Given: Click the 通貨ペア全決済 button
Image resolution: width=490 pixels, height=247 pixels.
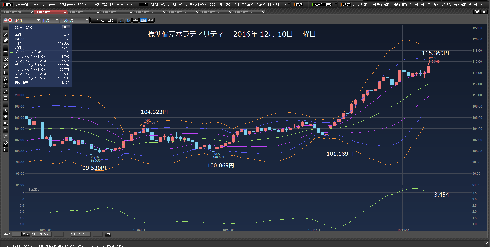Looking at the screenshot, I should click(x=243, y=5).
